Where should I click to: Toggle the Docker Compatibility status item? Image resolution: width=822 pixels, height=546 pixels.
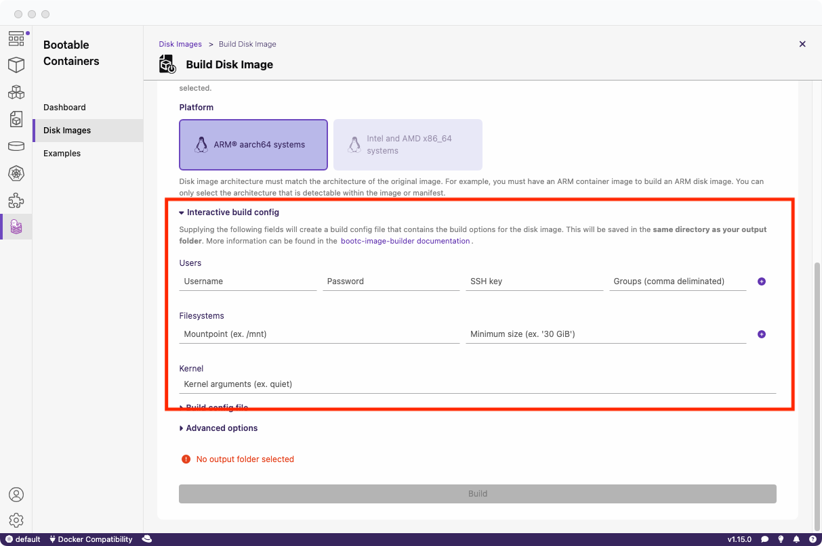click(91, 539)
